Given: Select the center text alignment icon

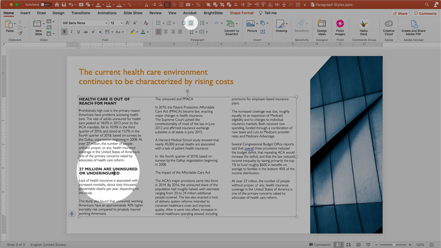Looking at the screenshot, I should [166, 32].
